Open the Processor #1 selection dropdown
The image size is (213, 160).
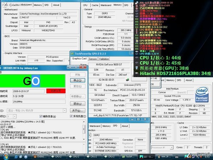(172, 147)
